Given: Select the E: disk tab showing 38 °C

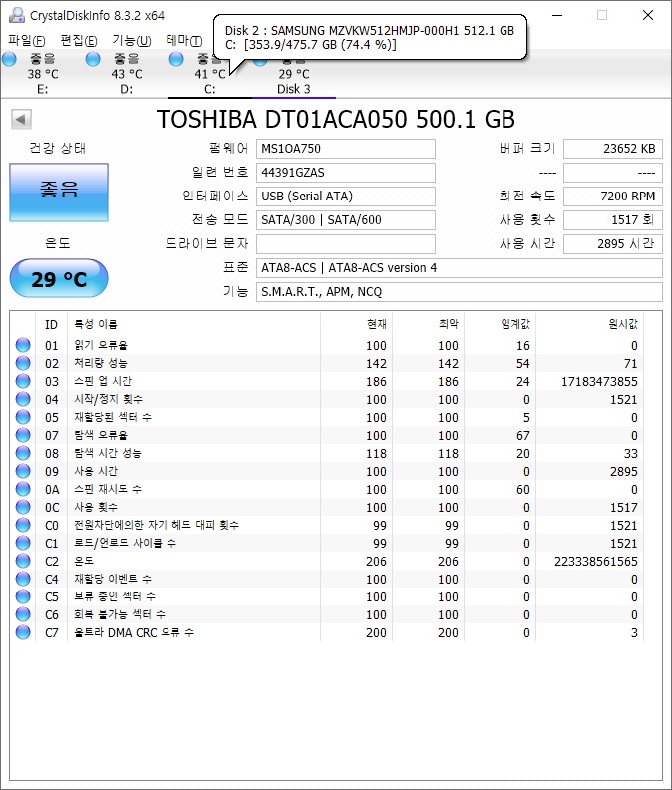Looking at the screenshot, I should click(x=42, y=74).
